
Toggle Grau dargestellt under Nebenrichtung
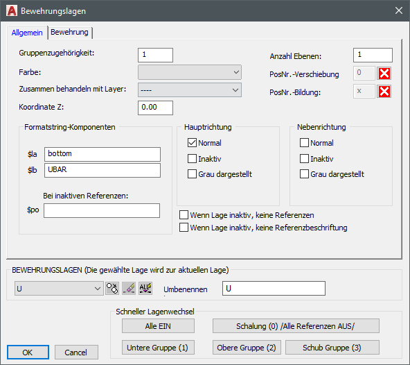[304, 174]
